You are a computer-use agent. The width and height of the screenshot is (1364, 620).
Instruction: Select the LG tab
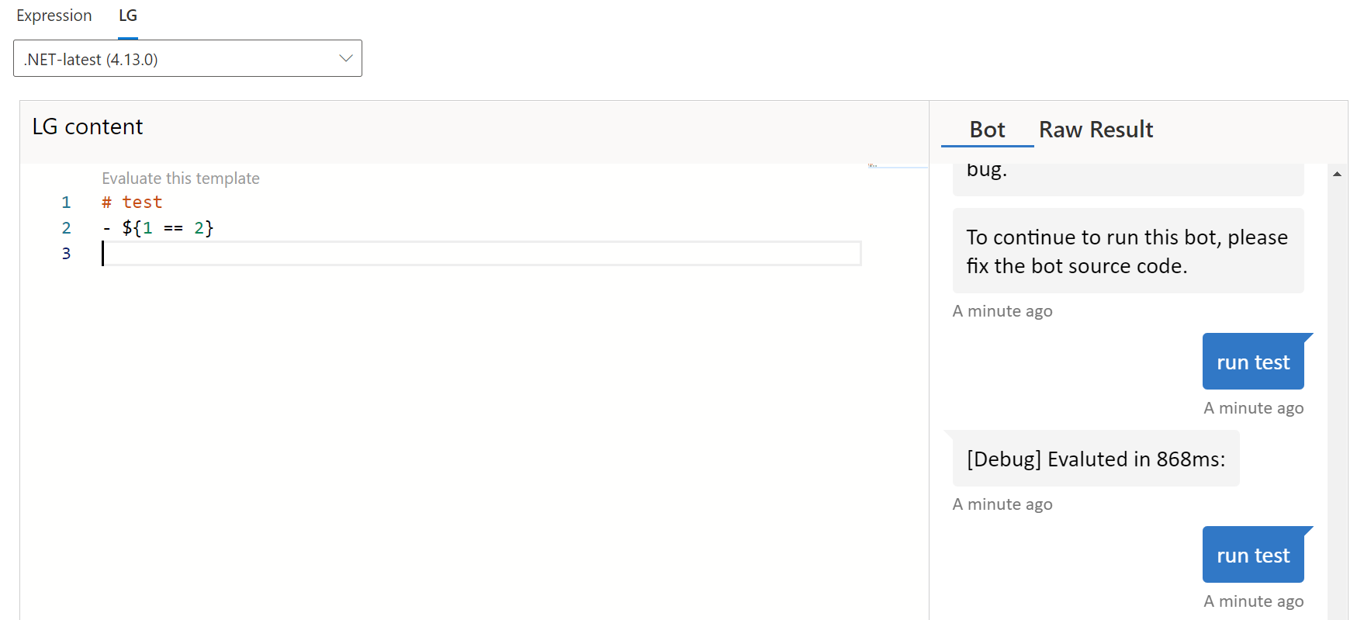(x=127, y=16)
